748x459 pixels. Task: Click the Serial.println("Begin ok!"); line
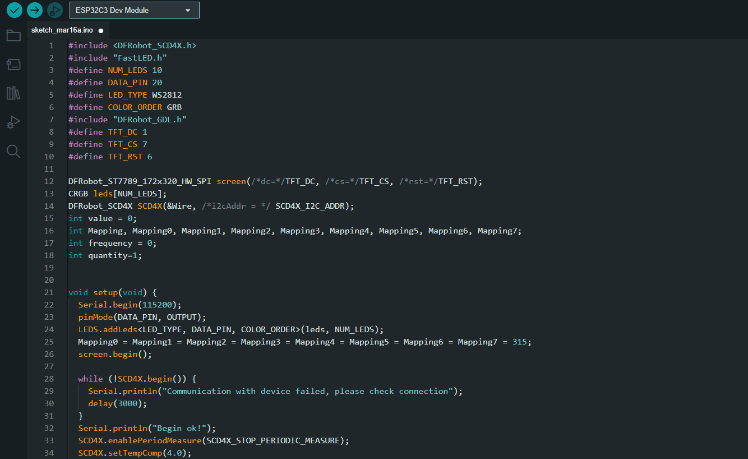coord(147,428)
